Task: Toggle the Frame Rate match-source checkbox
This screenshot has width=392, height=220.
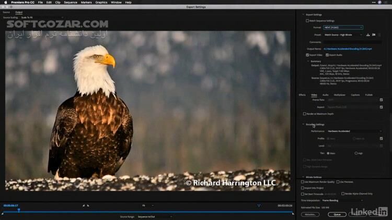Action: point(381,100)
